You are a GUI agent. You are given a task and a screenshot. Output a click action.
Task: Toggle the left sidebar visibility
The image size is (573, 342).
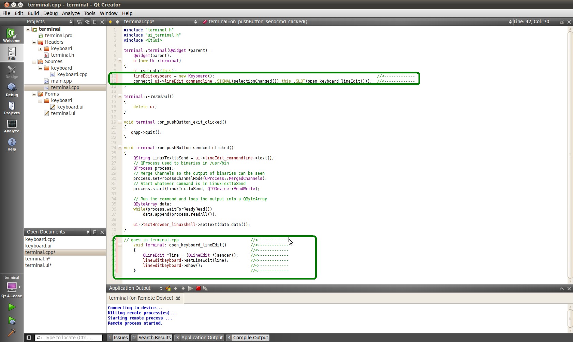tap(29, 338)
